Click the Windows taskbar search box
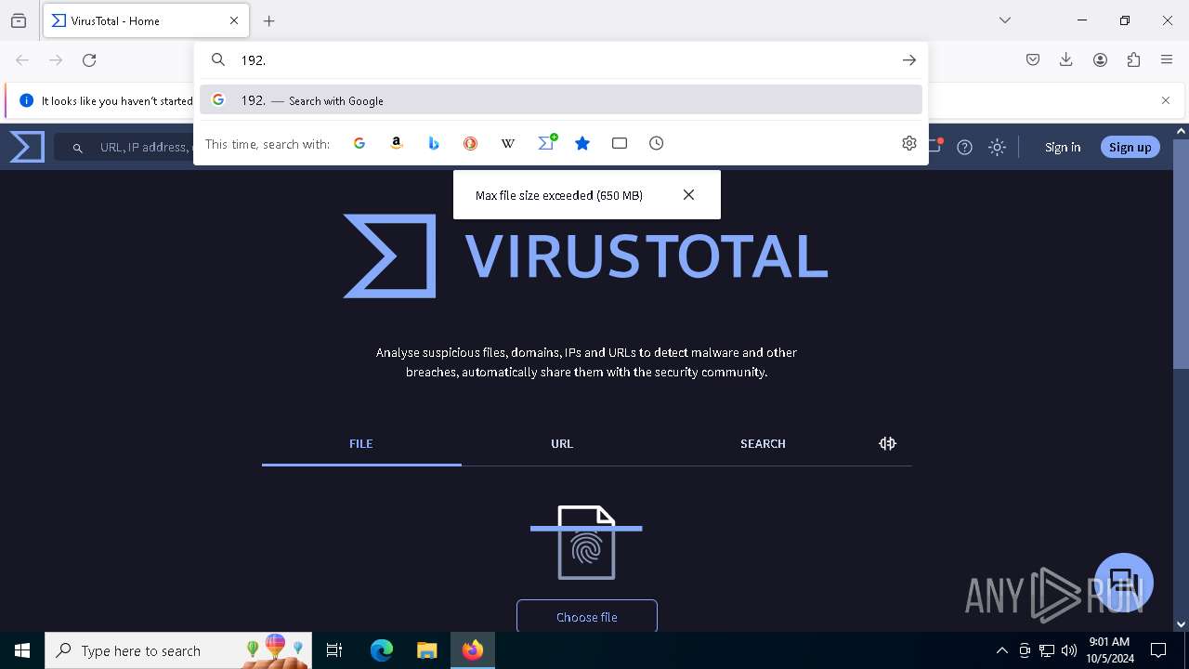Screen dimensions: 1189x669 pyautogui.click(x=178, y=650)
